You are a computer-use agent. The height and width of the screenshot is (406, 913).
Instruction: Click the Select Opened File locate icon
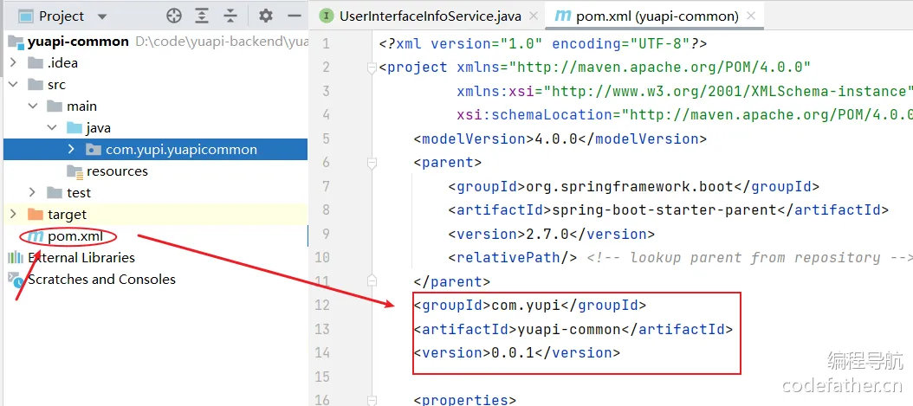174,16
